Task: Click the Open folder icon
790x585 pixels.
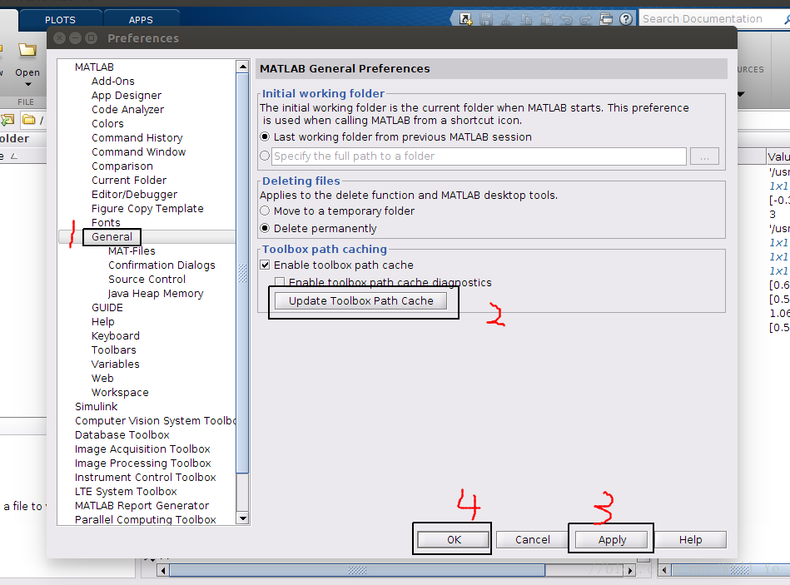Action: (x=27, y=51)
